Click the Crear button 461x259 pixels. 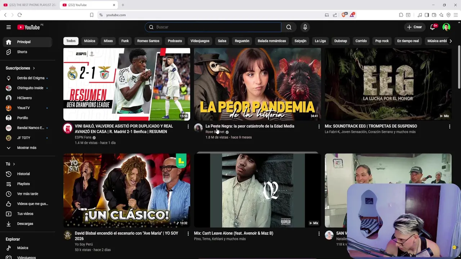pyautogui.click(x=415, y=27)
